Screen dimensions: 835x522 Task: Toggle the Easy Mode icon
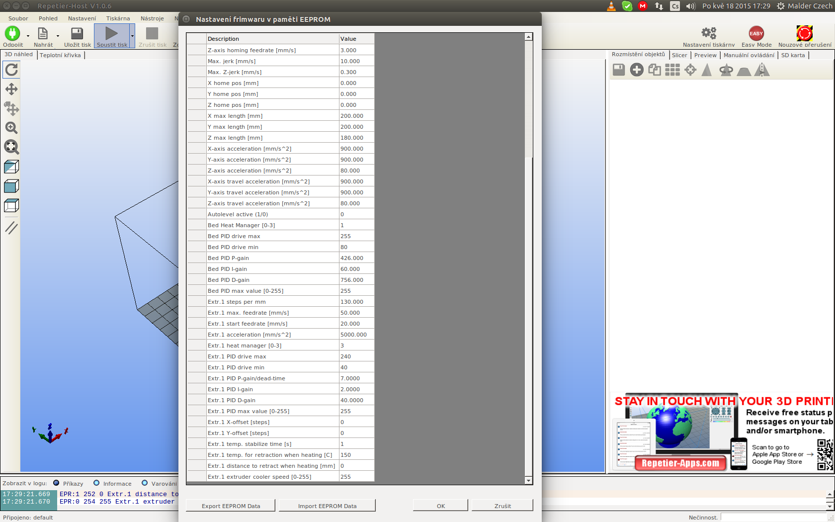pyautogui.click(x=756, y=33)
